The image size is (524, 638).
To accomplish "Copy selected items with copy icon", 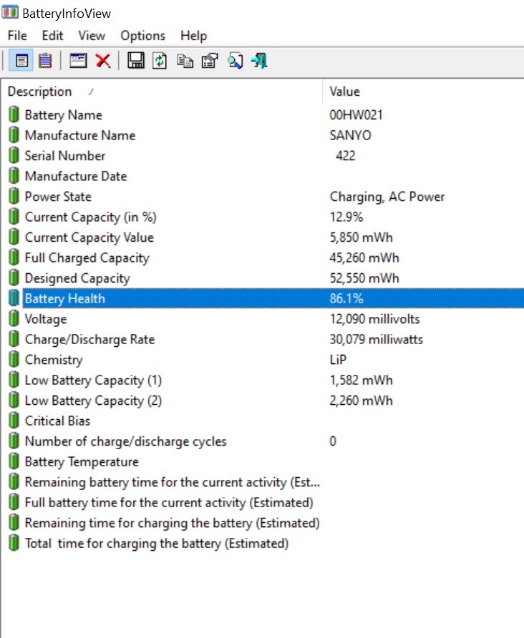I will (x=185, y=61).
